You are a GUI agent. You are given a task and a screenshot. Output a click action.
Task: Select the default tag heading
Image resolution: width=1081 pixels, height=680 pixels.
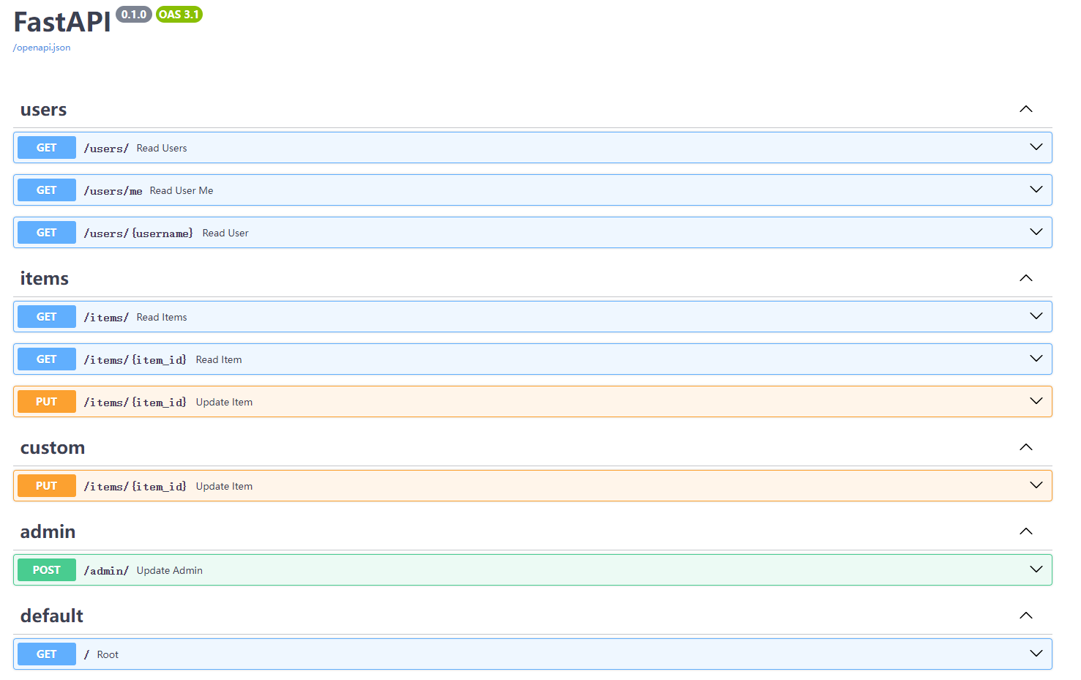click(x=52, y=616)
